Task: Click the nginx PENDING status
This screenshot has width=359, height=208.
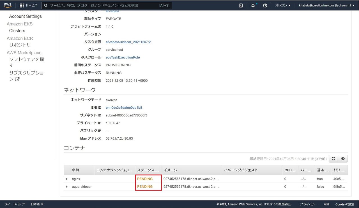Action: (145, 179)
